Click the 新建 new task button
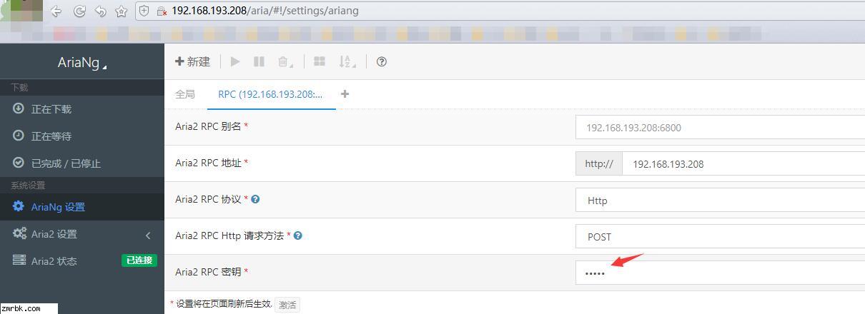 tap(192, 61)
